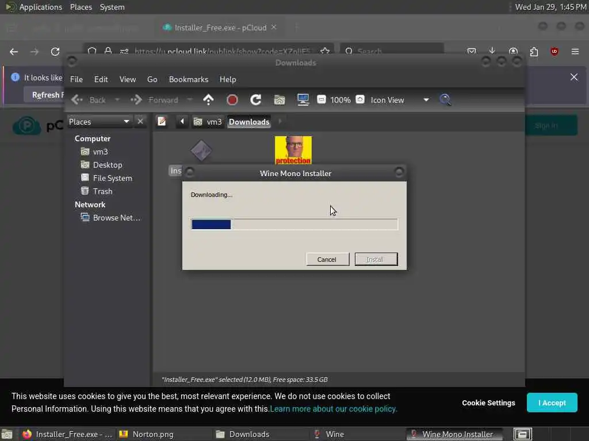Go Forward in the file manager
The height and width of the screenshot is (441, 589).
[x=154, y=100]
